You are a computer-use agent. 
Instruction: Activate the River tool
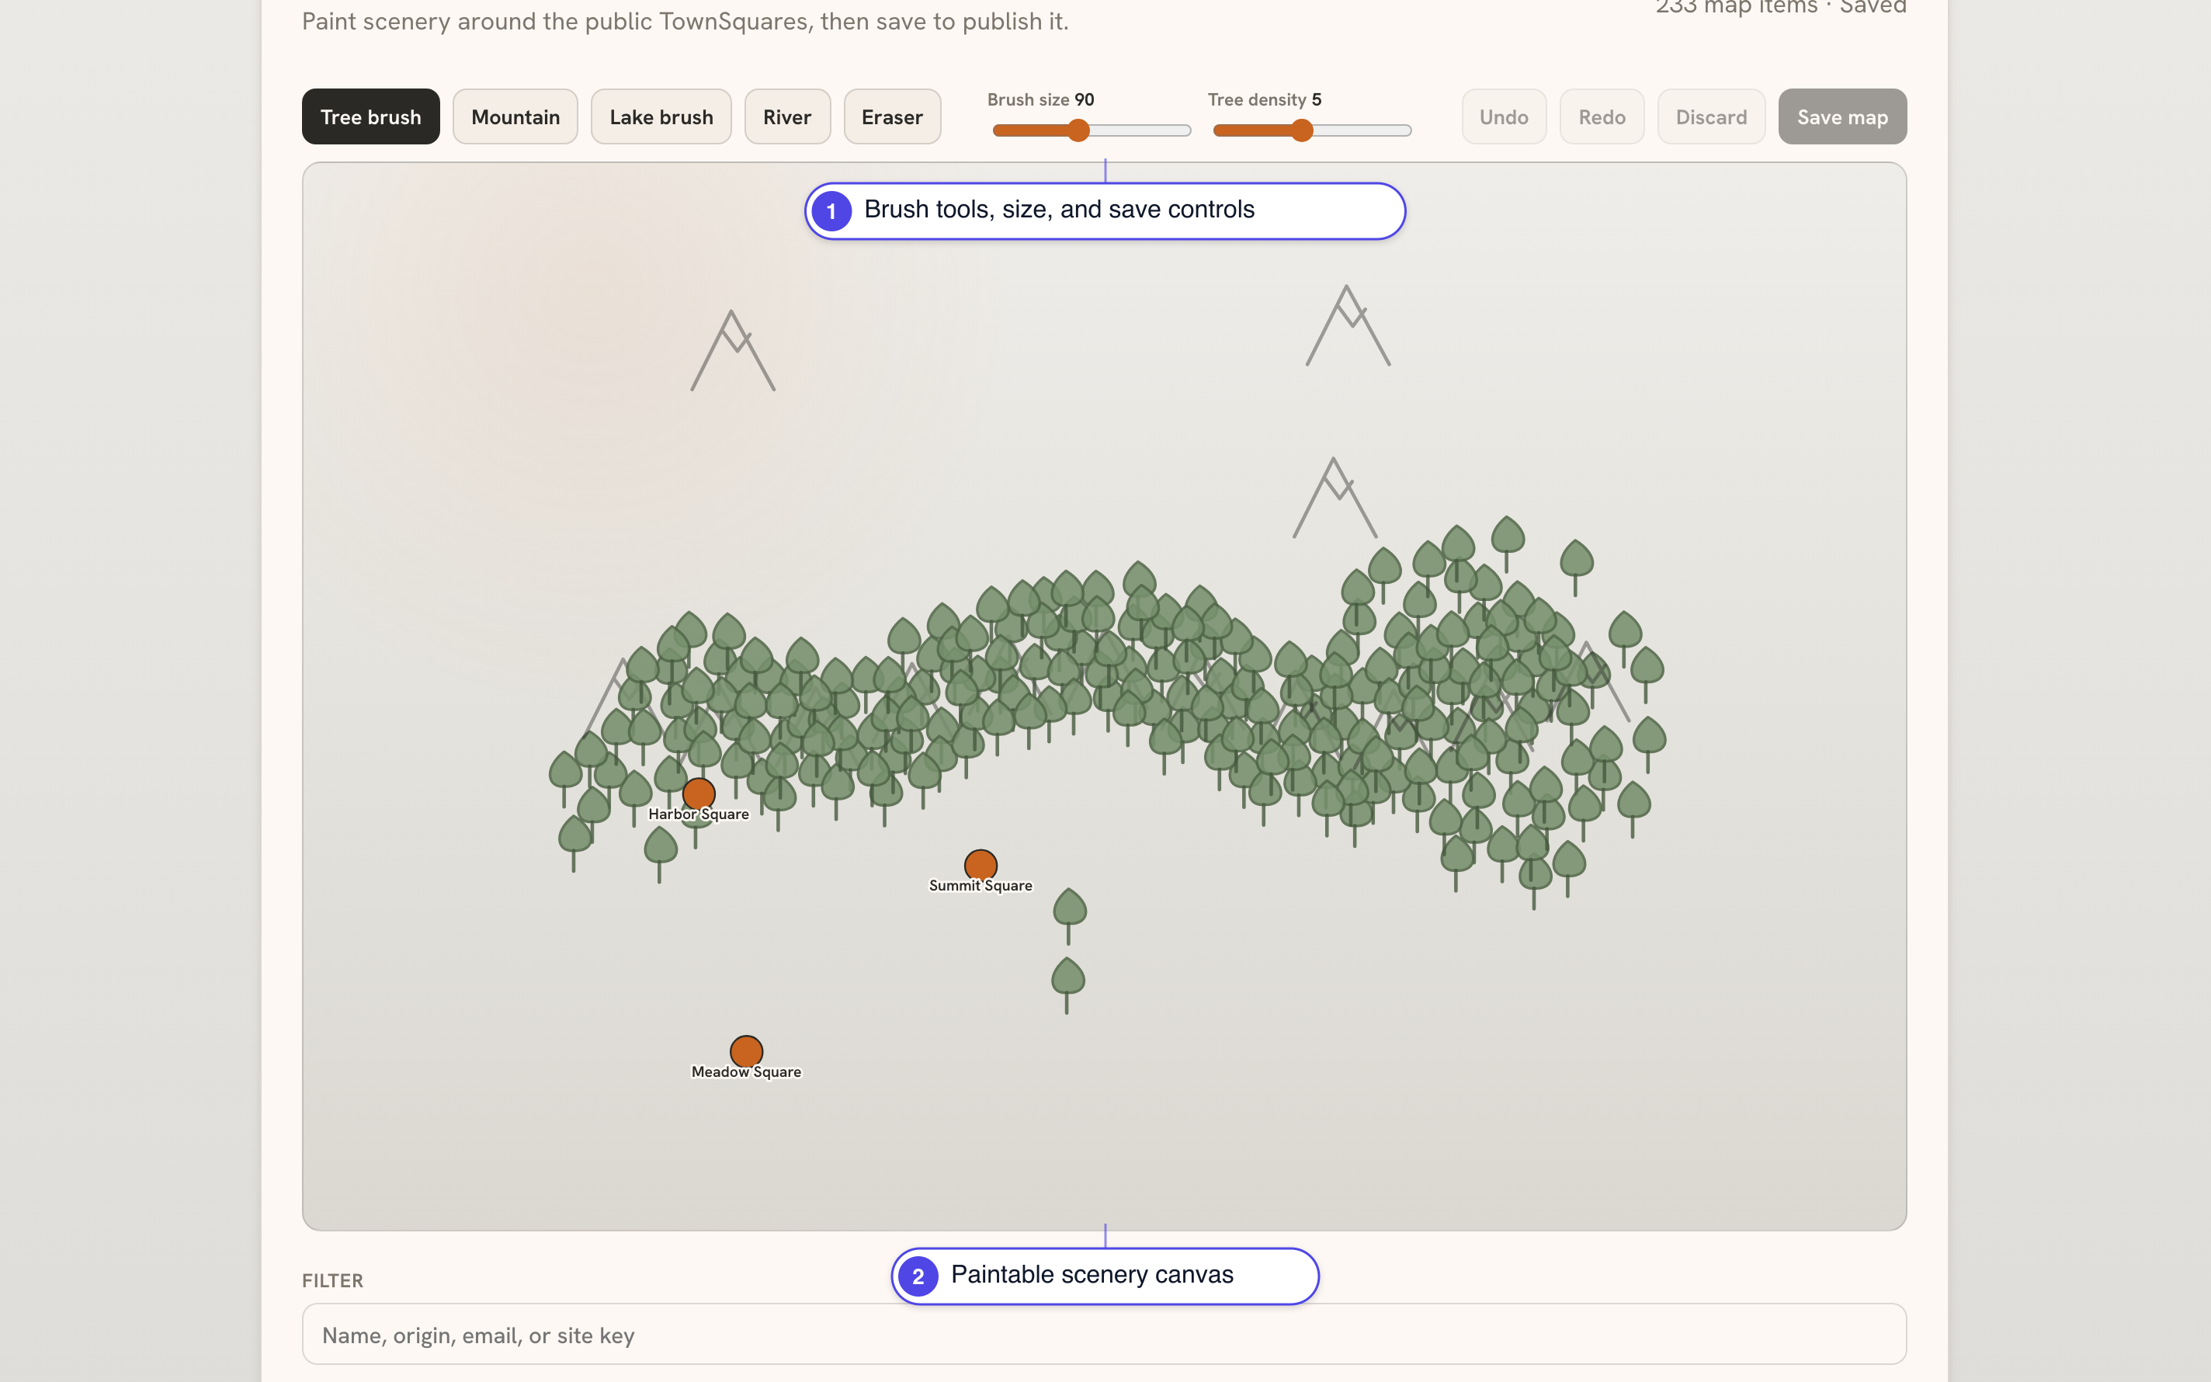pos(786,116)
